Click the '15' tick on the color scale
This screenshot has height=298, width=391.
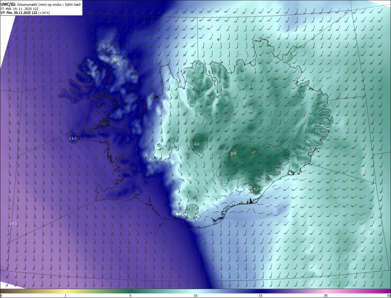(261, 296)
